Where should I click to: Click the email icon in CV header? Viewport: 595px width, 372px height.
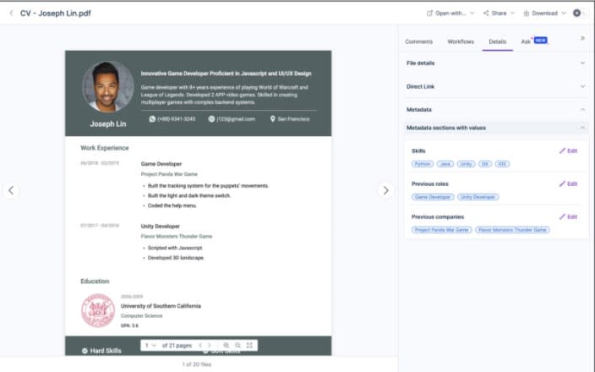pos(211,119)
